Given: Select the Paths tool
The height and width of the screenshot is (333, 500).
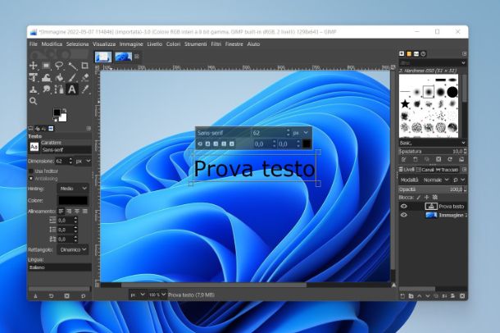Looking at the screenshot, I should 59,89.
